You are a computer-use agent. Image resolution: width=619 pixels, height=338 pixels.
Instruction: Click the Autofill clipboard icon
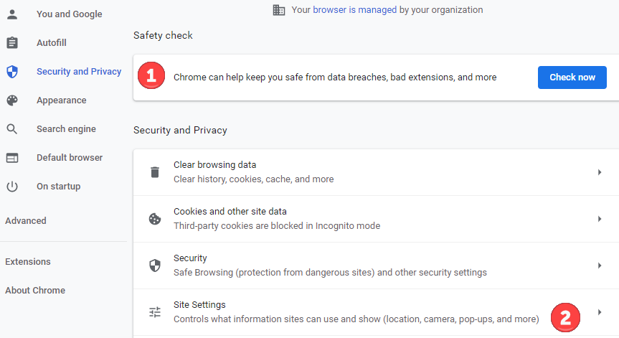pos(12,42)
